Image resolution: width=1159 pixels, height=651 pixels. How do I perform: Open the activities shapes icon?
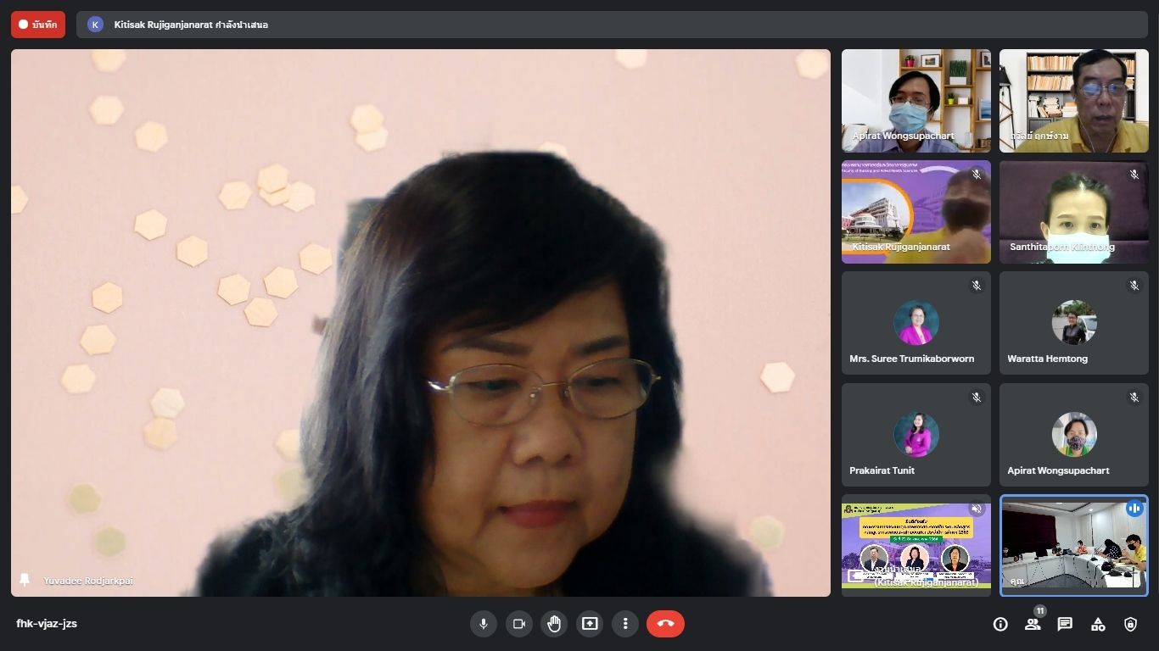[1098, 624]
